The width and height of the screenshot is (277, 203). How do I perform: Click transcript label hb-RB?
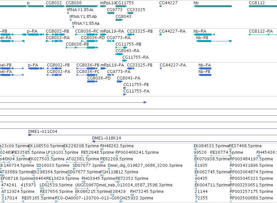pyautogui.click(x=202, y=38)
